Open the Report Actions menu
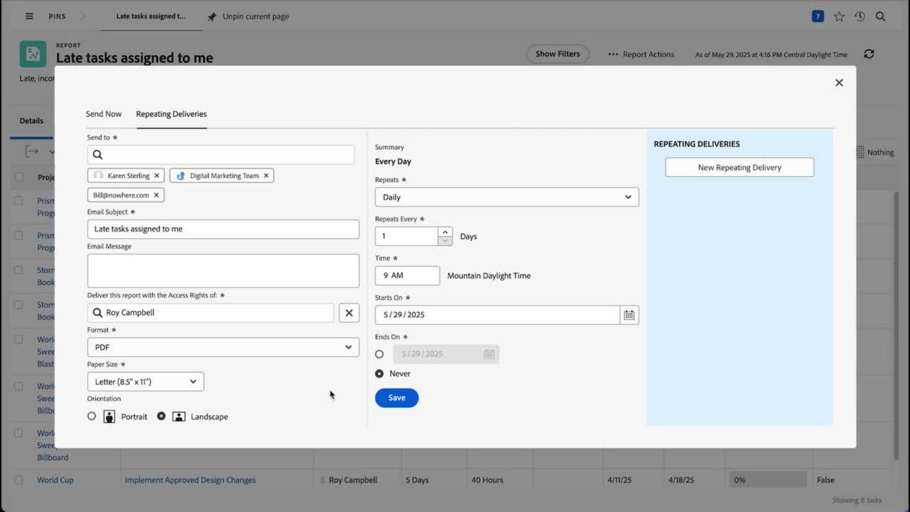 pos(641,54)
